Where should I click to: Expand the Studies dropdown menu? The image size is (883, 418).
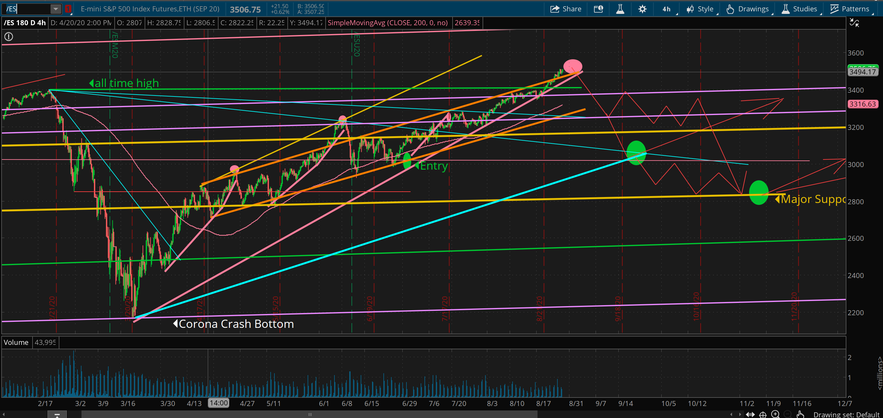[x=800, y=9]
